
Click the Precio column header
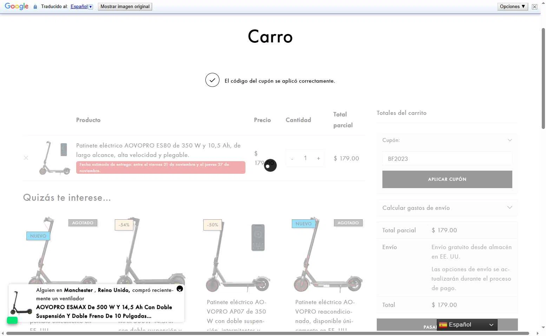(x=262, y=120)
